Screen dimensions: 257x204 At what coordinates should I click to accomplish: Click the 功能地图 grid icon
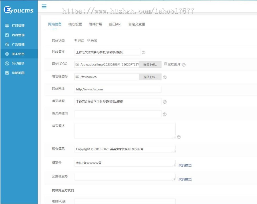(x=7, y=73)
